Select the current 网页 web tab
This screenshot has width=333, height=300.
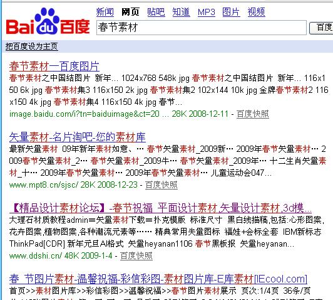click(x=130, y=12)
